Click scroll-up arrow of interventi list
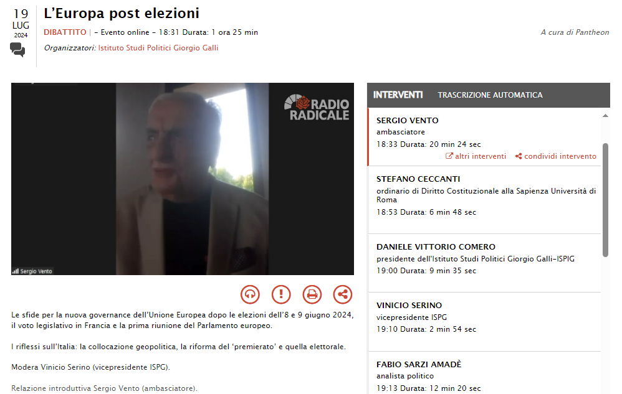 point(605,116)
